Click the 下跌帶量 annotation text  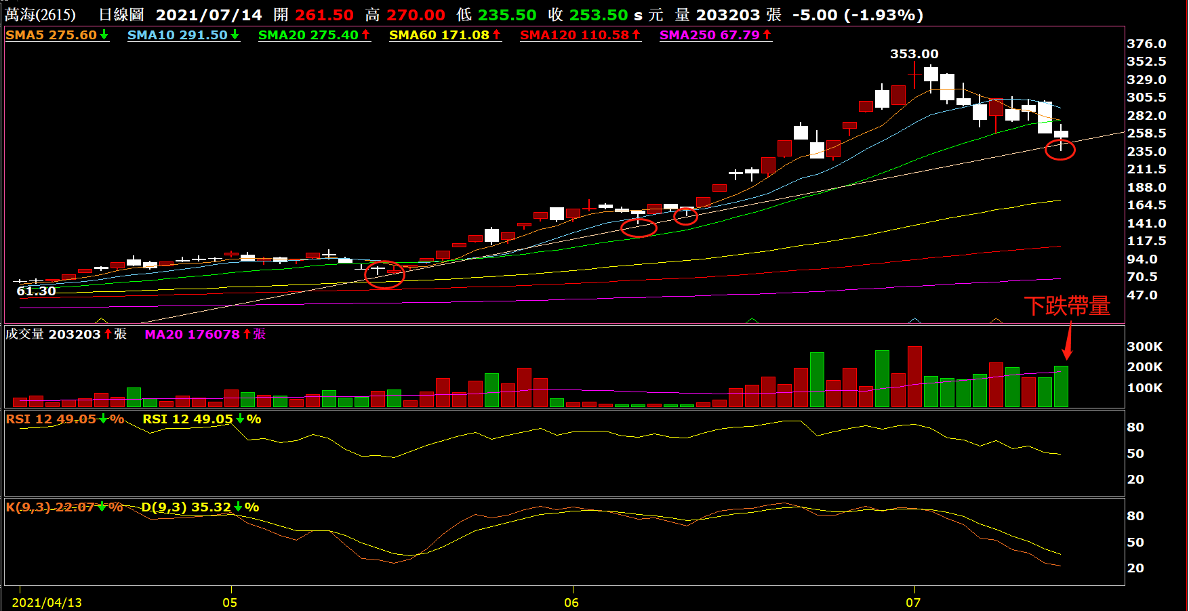pos(1066,306)
